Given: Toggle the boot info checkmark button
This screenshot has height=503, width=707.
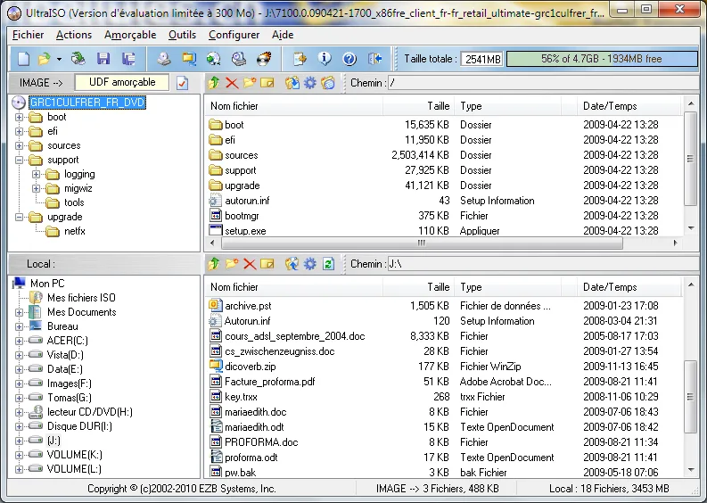Looking at the screenshot, I should pyautogui.click(x=182, y=83).
